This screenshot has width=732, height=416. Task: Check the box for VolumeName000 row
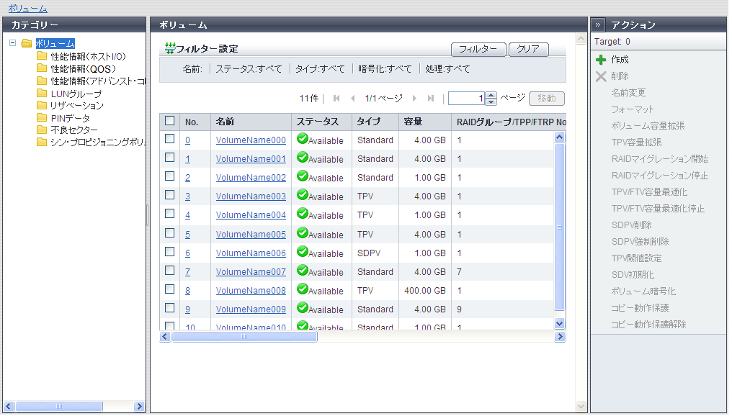170,140
